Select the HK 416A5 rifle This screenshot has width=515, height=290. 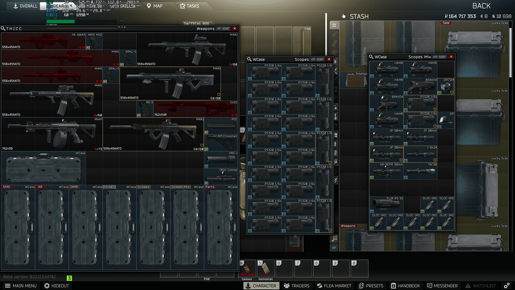pos(43,41)
